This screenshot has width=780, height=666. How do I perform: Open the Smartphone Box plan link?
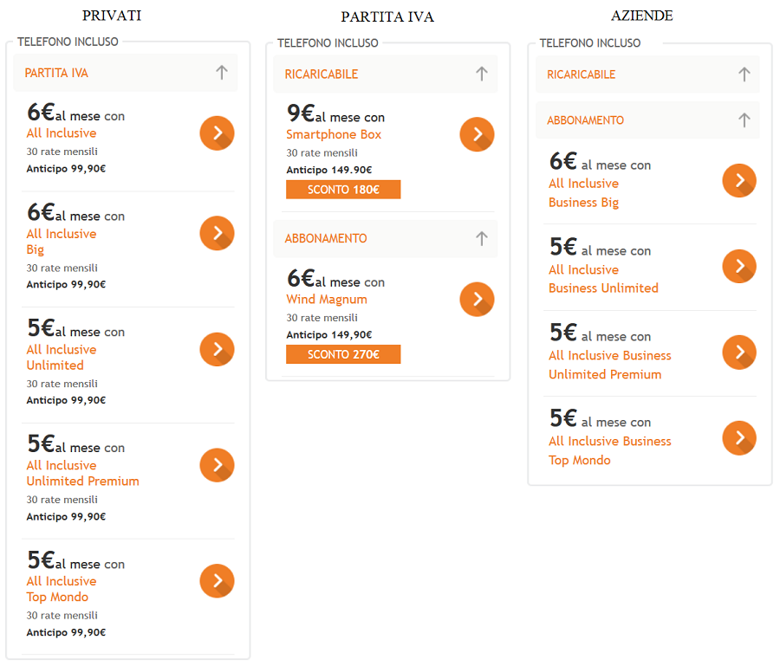(x=334, y=134)
